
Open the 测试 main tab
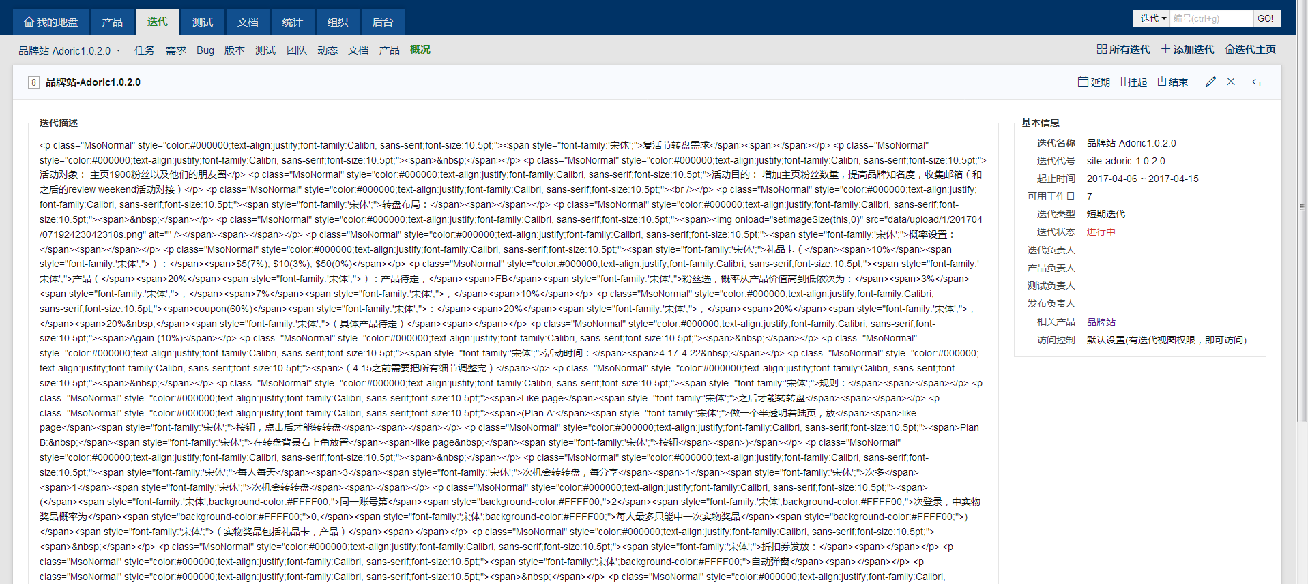pyautogui.click(x=203, y=22)
